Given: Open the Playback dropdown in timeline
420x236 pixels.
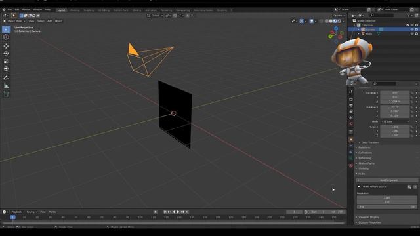Looking at the screenshot, I should [18, 212].
